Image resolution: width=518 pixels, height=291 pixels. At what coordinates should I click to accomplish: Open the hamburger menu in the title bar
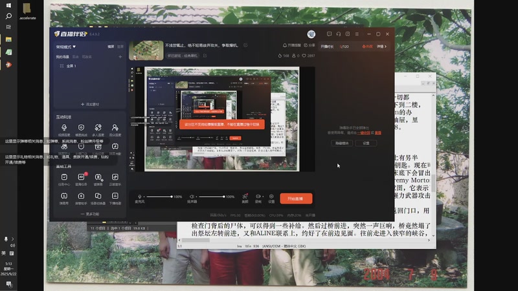pyautogui.click(x=357, y=34)
